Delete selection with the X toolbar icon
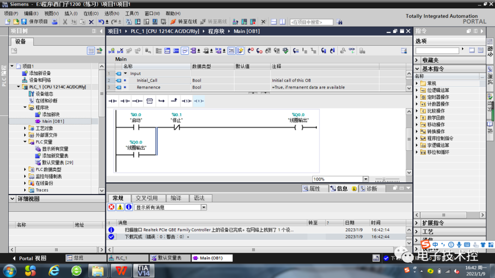 [x=91, y=22]
